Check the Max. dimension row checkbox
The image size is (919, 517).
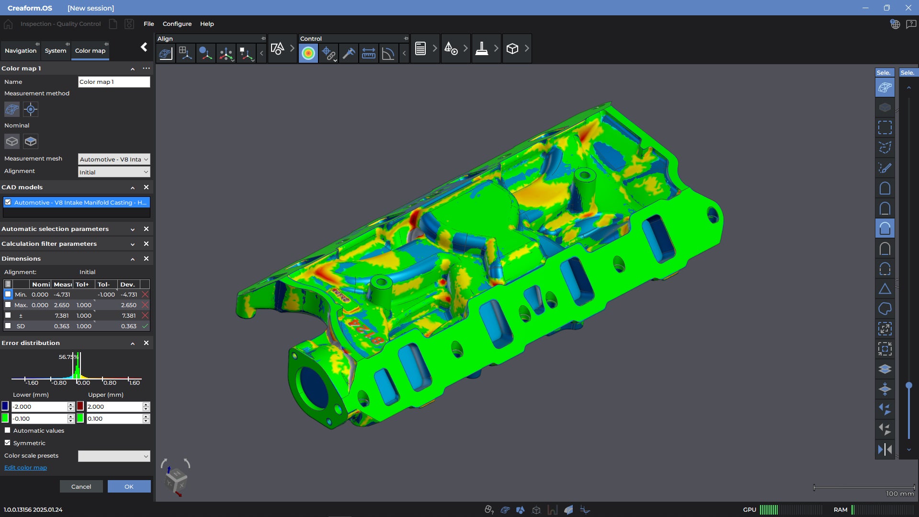(x=8, y=305)
